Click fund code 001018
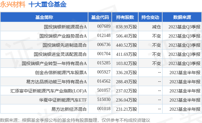 [x=104, y=108]
